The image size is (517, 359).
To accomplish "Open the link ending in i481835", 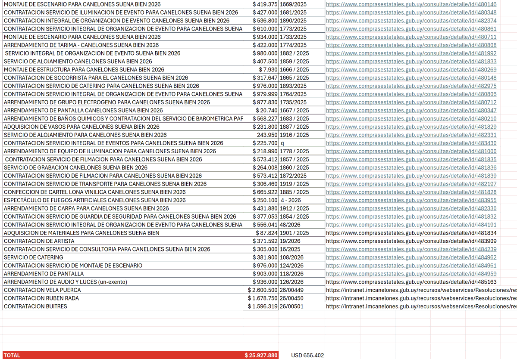I will pos(411,160).
